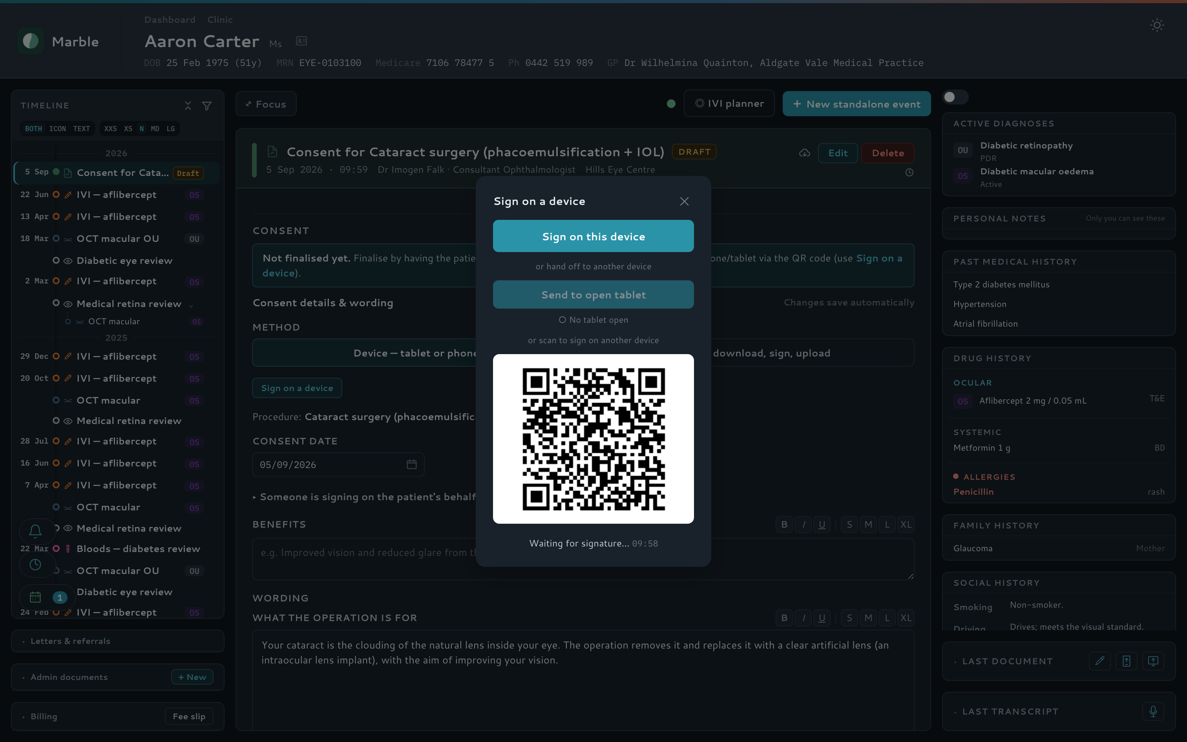Screen dimensions: 1187x742
Task: Go to Clinic breadcrumb
Action: click(x=220, y=20)
